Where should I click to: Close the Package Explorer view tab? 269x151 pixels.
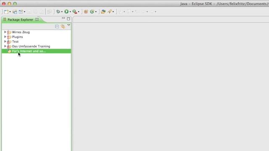[37, 19]
